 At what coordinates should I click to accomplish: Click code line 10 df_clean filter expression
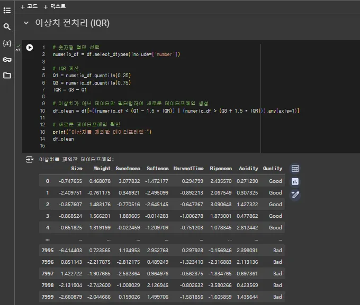(176, 111)
